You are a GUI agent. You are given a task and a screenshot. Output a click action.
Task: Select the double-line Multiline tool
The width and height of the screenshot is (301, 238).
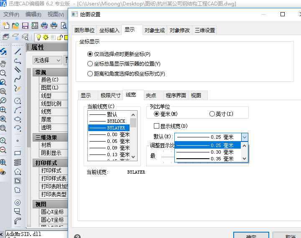[18, 69]
